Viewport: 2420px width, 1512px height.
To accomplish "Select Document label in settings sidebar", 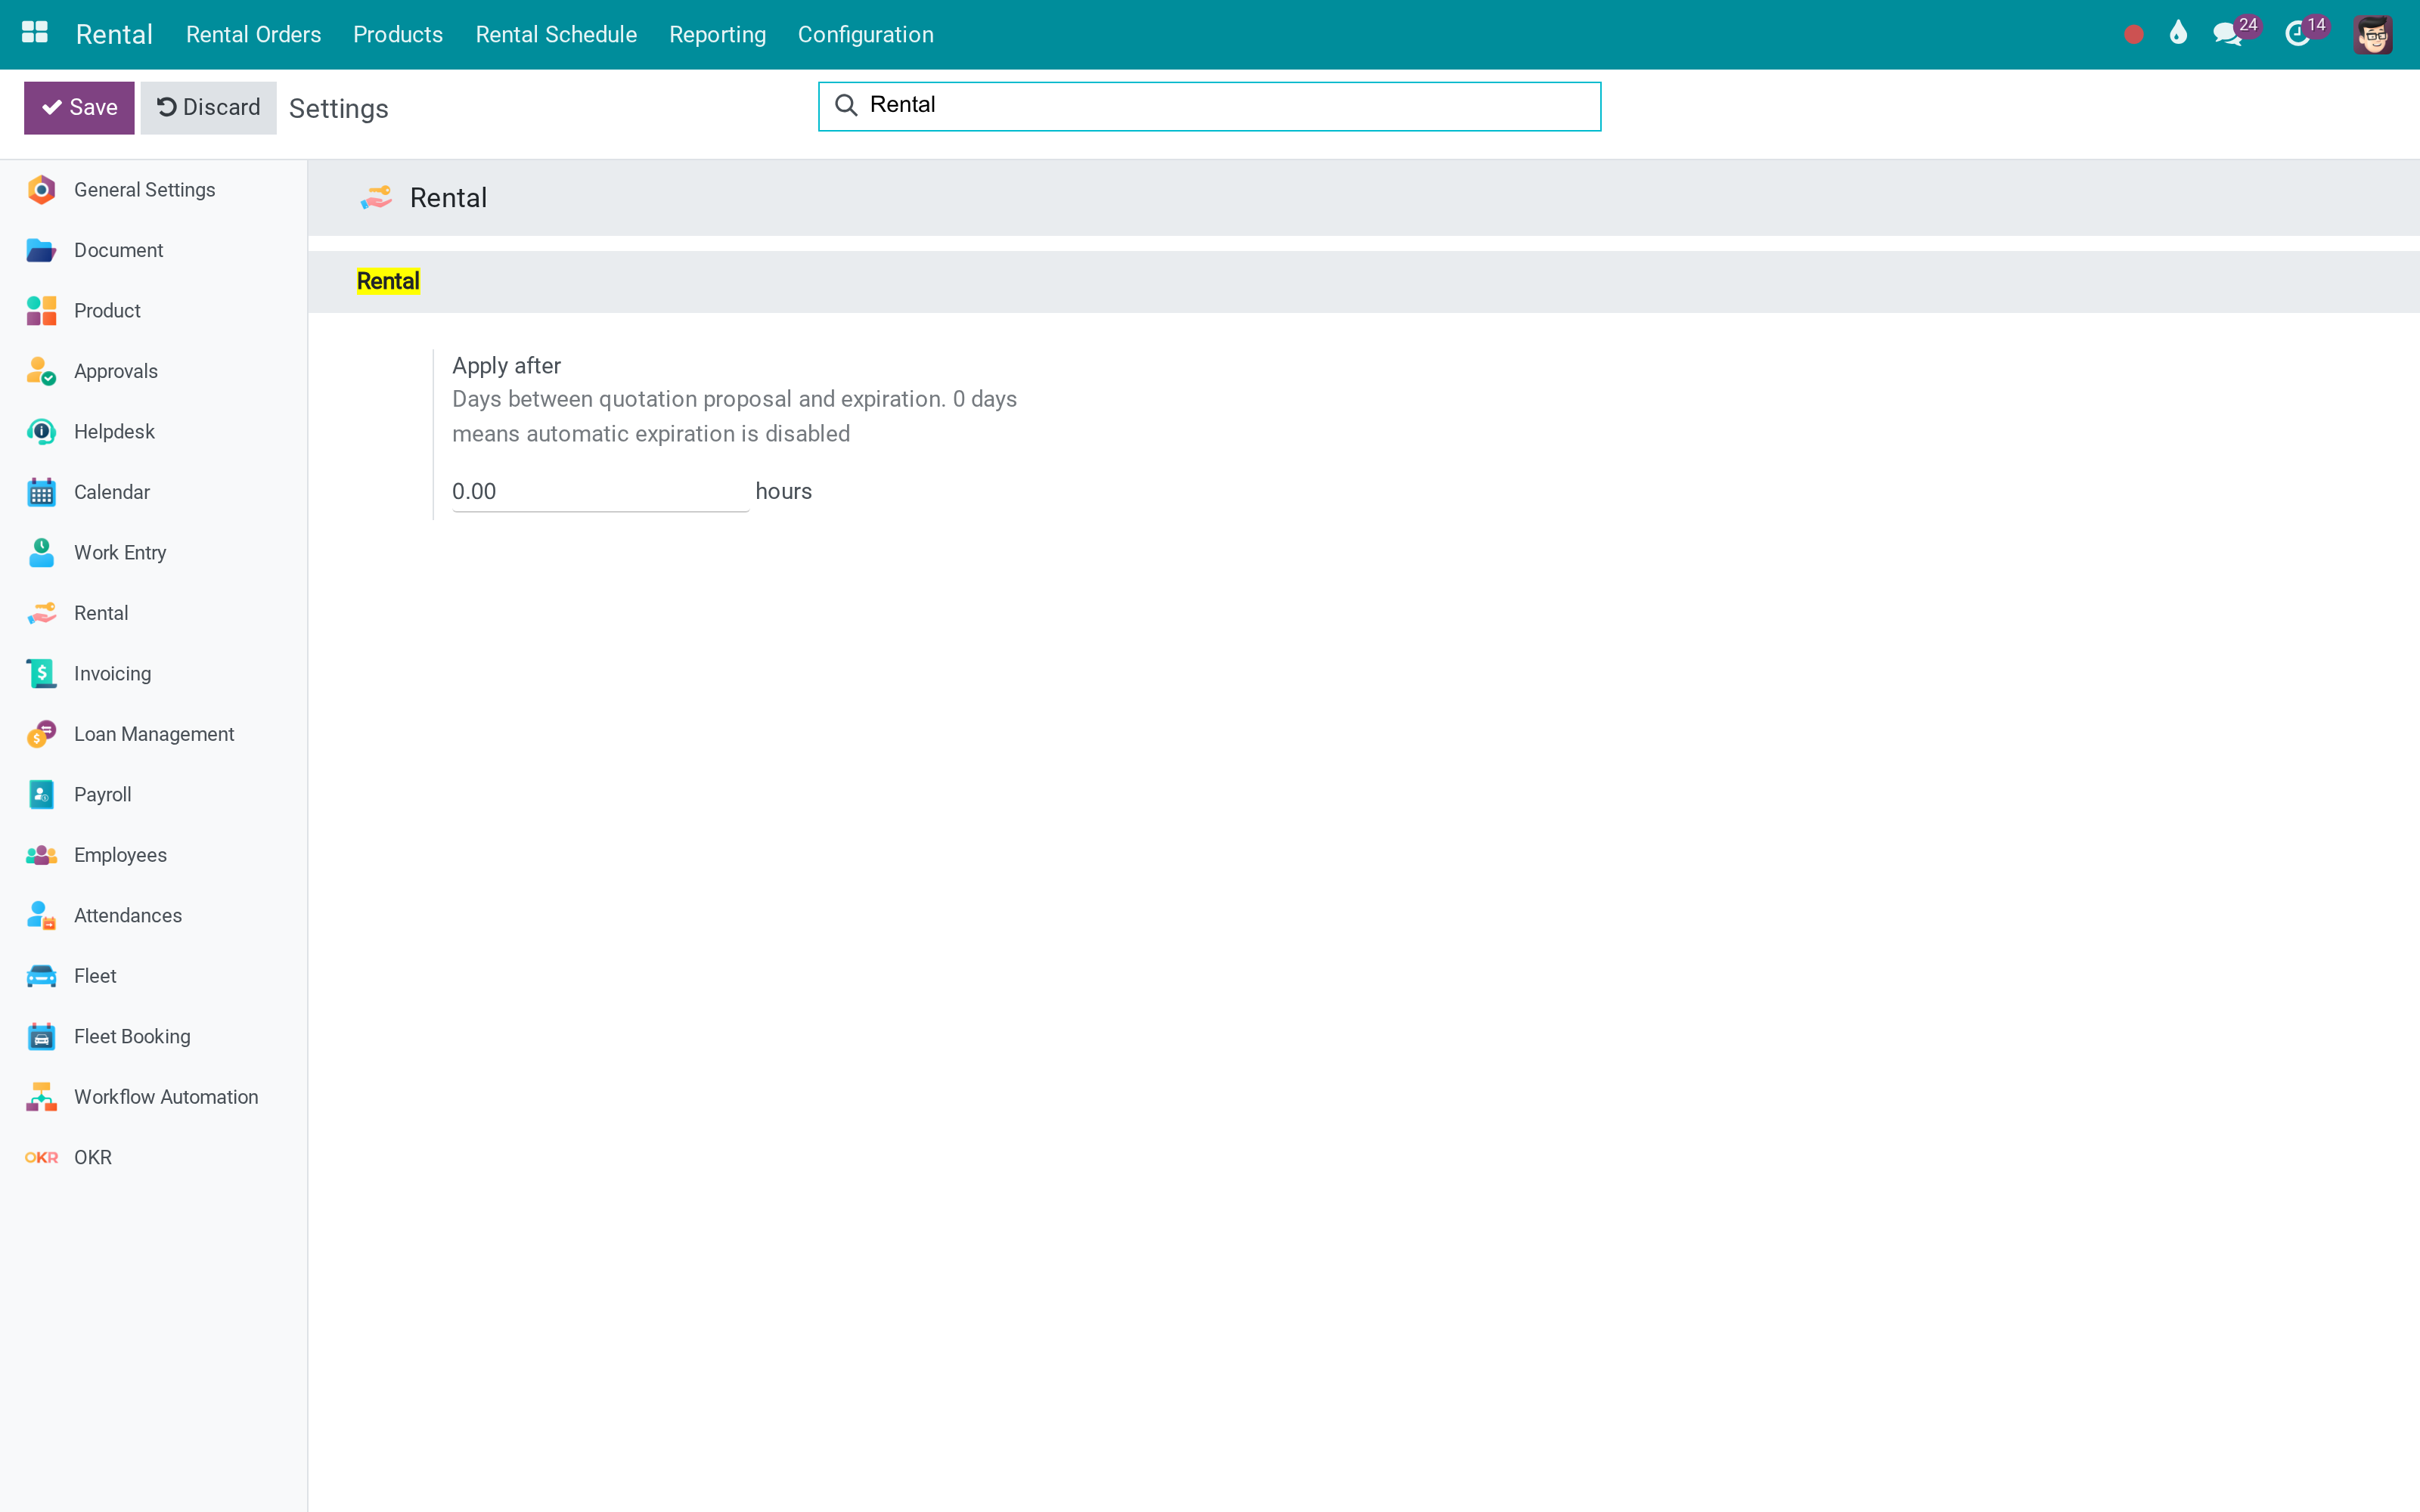I will (x=118, y=250).
